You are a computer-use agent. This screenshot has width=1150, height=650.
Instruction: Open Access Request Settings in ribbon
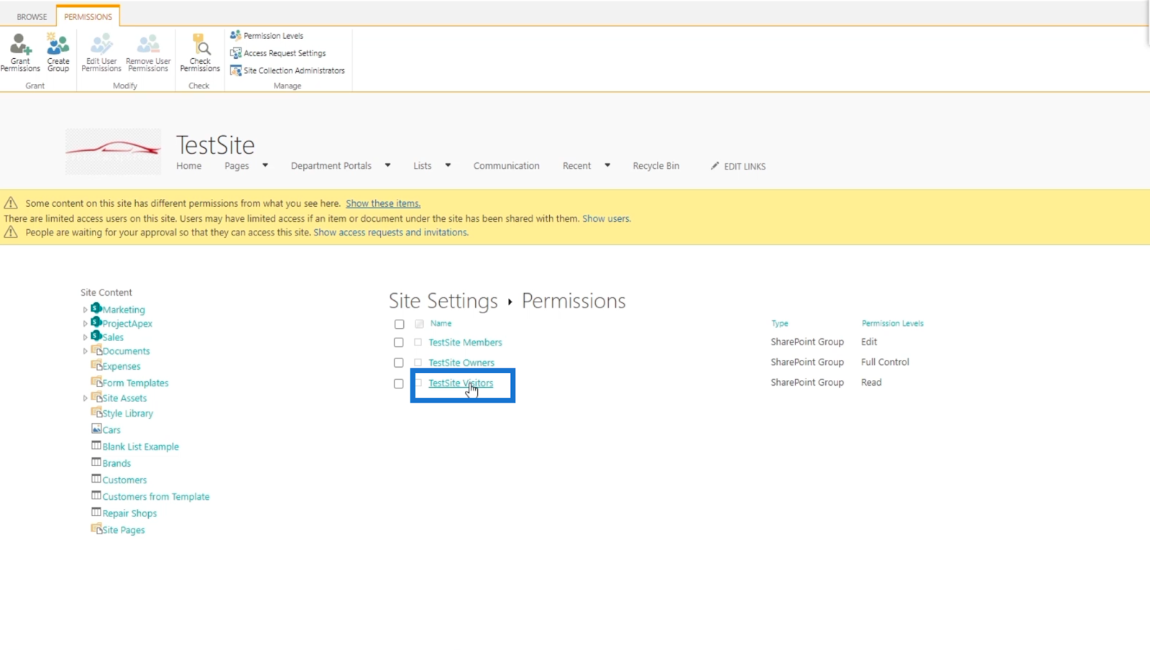tap(277, 53)
